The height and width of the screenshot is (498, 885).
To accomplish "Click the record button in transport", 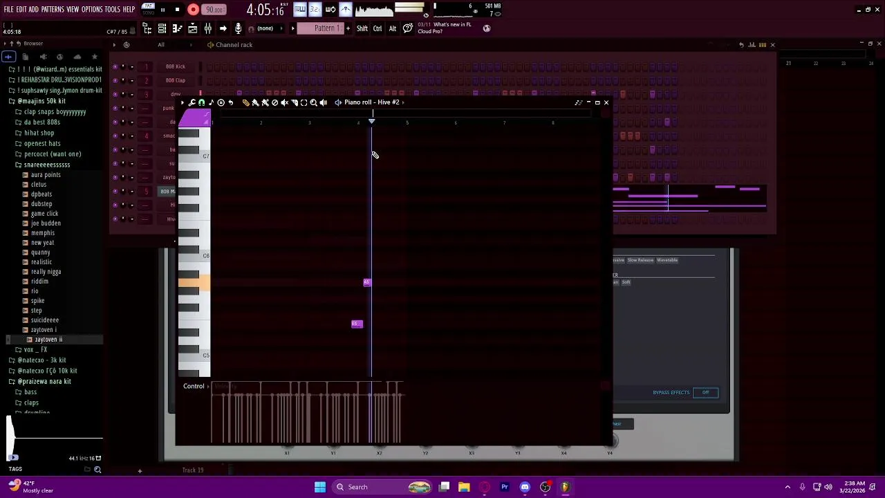I will [x=193, y=10].
